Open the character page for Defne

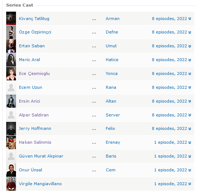[x=112, y=32]
